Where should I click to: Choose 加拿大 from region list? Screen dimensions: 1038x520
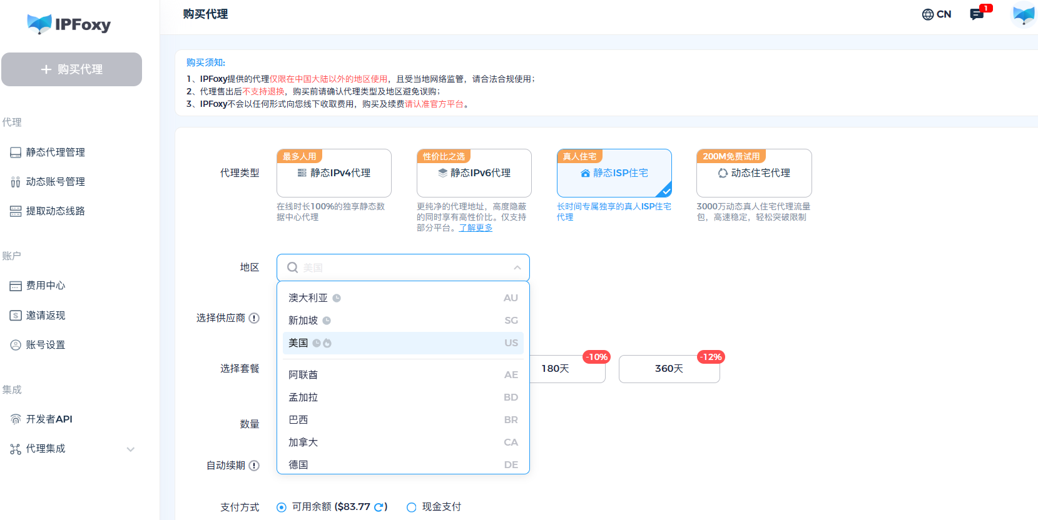[x=403, y=442]
